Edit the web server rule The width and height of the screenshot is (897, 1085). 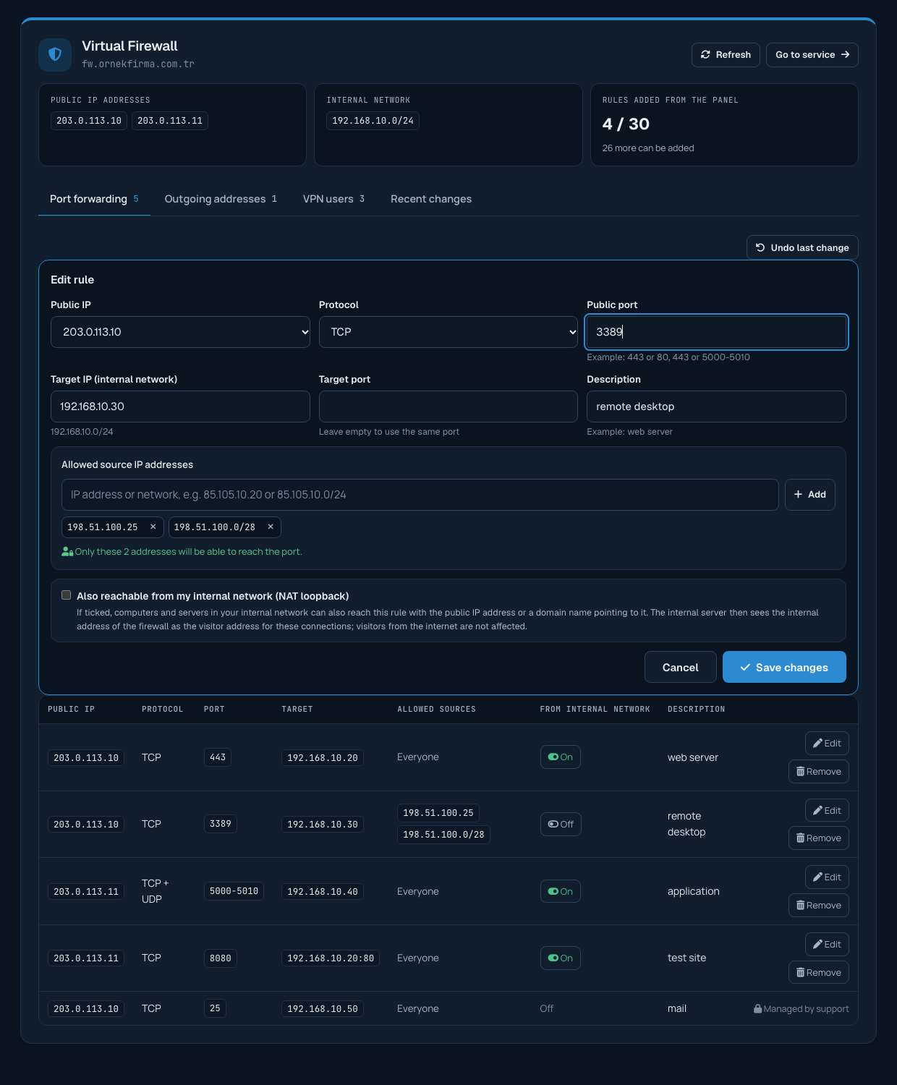coord(827,744)
